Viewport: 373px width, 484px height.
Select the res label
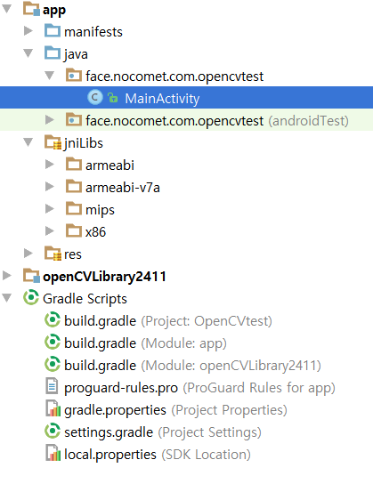(x=73, y=255)
